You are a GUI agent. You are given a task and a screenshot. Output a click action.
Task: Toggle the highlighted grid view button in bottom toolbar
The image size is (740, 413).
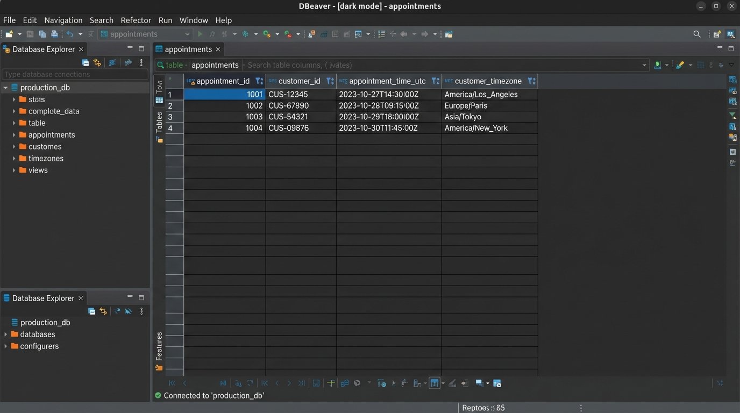click(x=434, y=383)
